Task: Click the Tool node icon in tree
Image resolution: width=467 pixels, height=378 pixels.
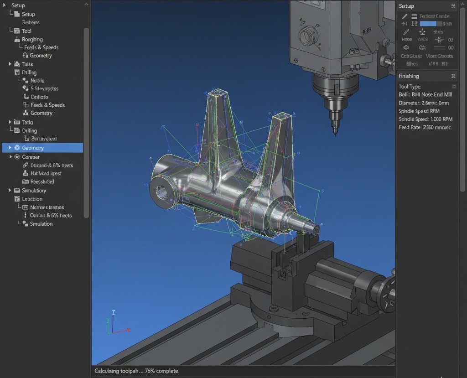Action: point(16,31)
